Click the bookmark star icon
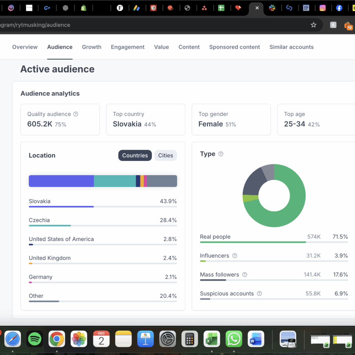The image size is (355, 355). (x=313, y=25)
